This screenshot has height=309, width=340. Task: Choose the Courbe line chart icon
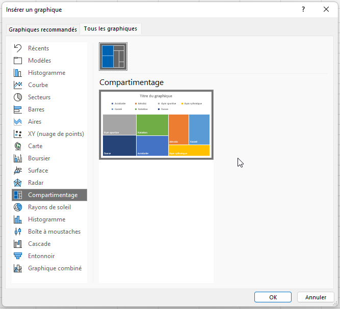18,85
